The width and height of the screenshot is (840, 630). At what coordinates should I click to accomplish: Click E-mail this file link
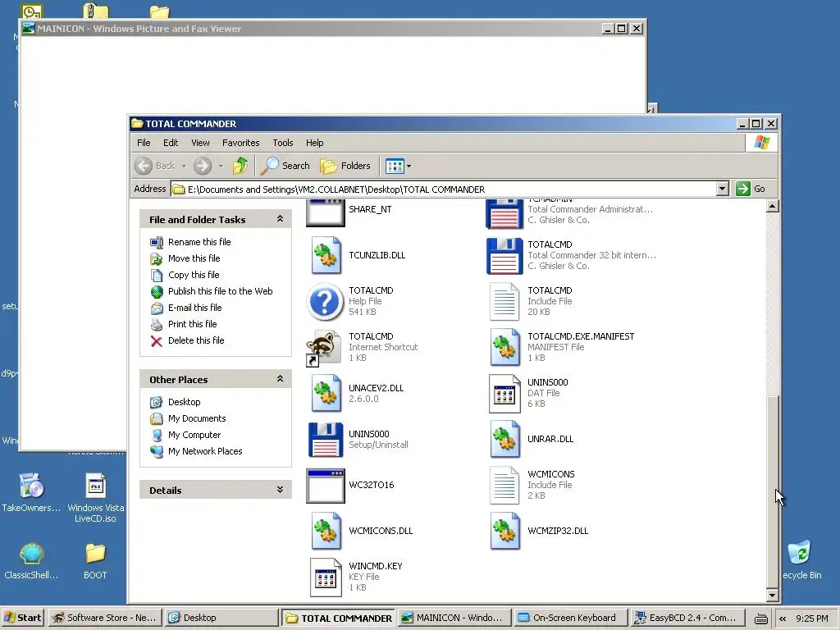(x=195, y=308)
